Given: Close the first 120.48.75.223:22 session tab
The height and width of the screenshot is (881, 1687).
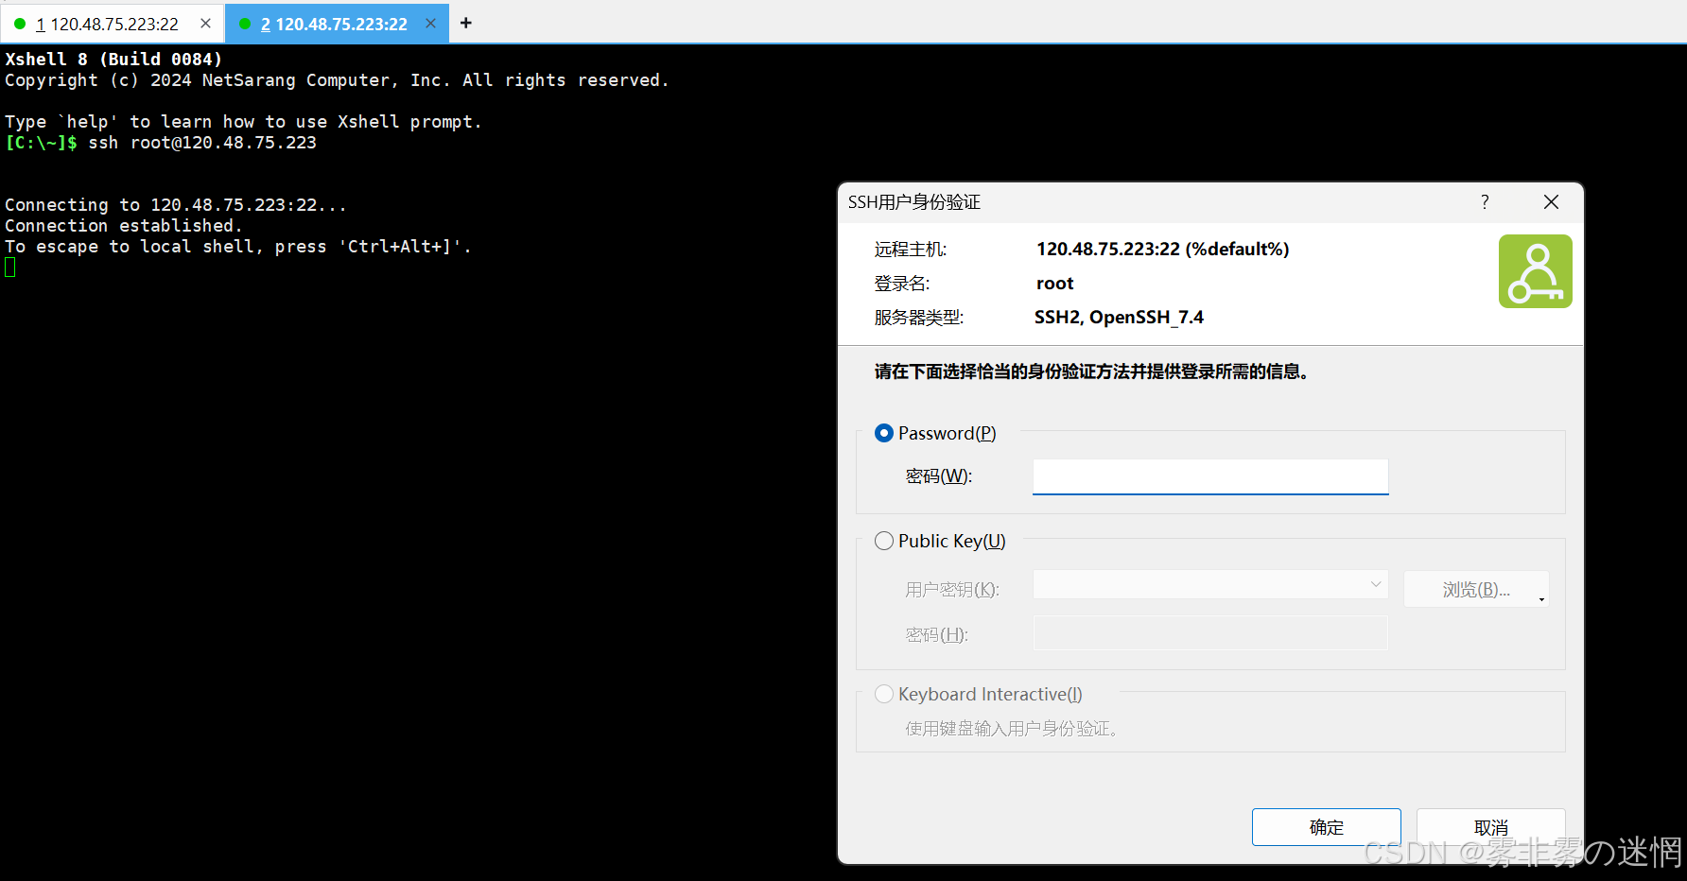Looking at the screenshot, I should [x=205, y=24].
